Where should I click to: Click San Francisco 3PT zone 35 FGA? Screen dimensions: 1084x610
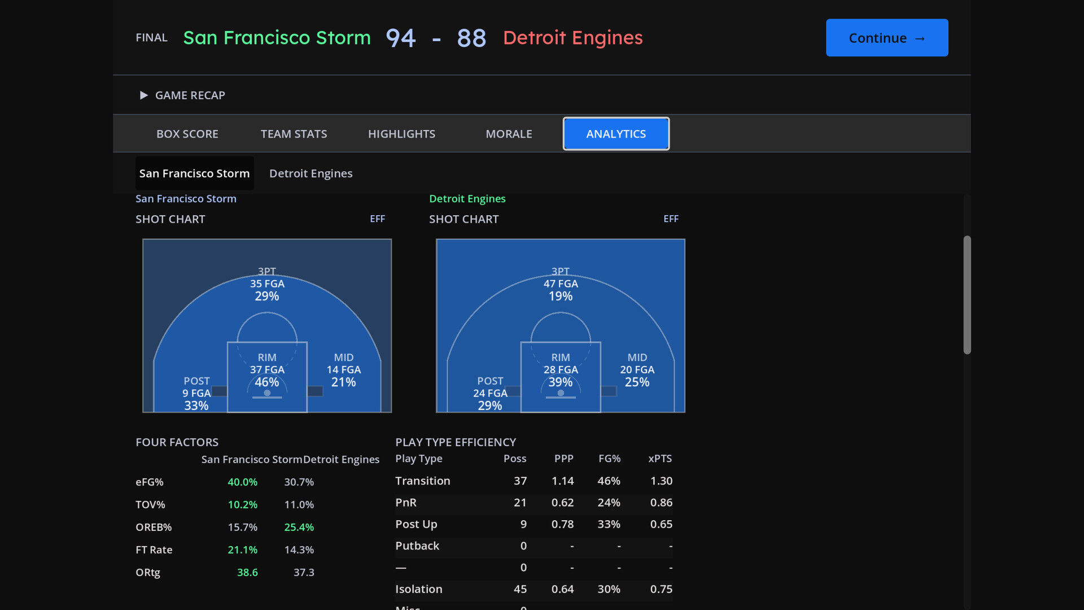coord(267,284)
